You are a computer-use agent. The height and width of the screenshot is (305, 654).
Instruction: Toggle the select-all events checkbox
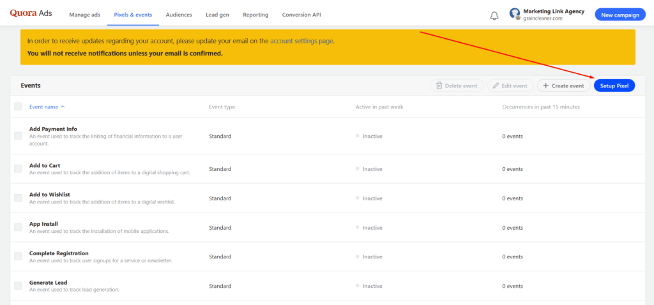[18, 107]
